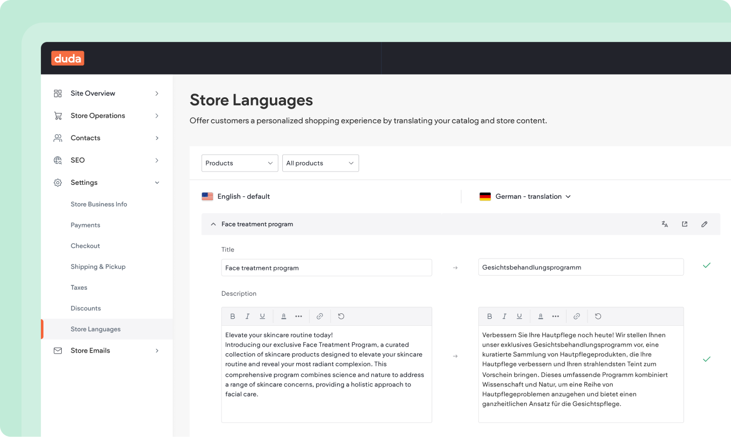Approve the German description using its checkmark
The height and width of the screenshot is (437, 731).
[x=706, y=359]
